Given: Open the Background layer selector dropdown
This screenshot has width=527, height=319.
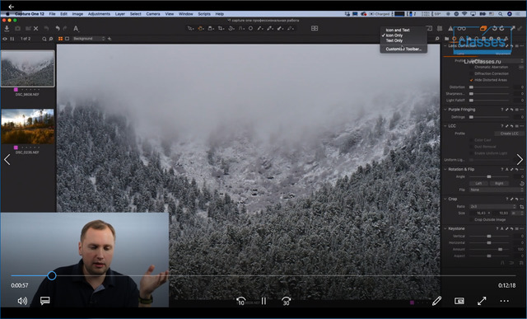Looking at the screenshot, I should [89, 39].
